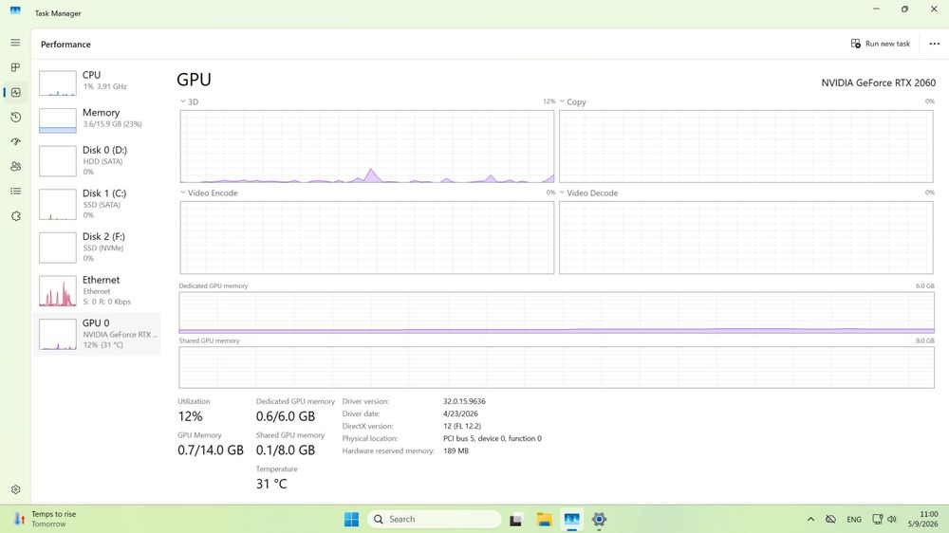Select Memory in the performance list
Screen dimensions: 949x533
tap(97, 119)
